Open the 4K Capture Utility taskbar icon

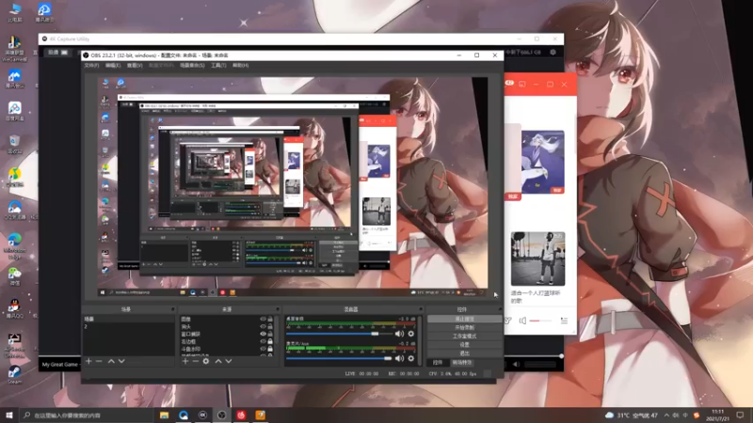(202, 415)
